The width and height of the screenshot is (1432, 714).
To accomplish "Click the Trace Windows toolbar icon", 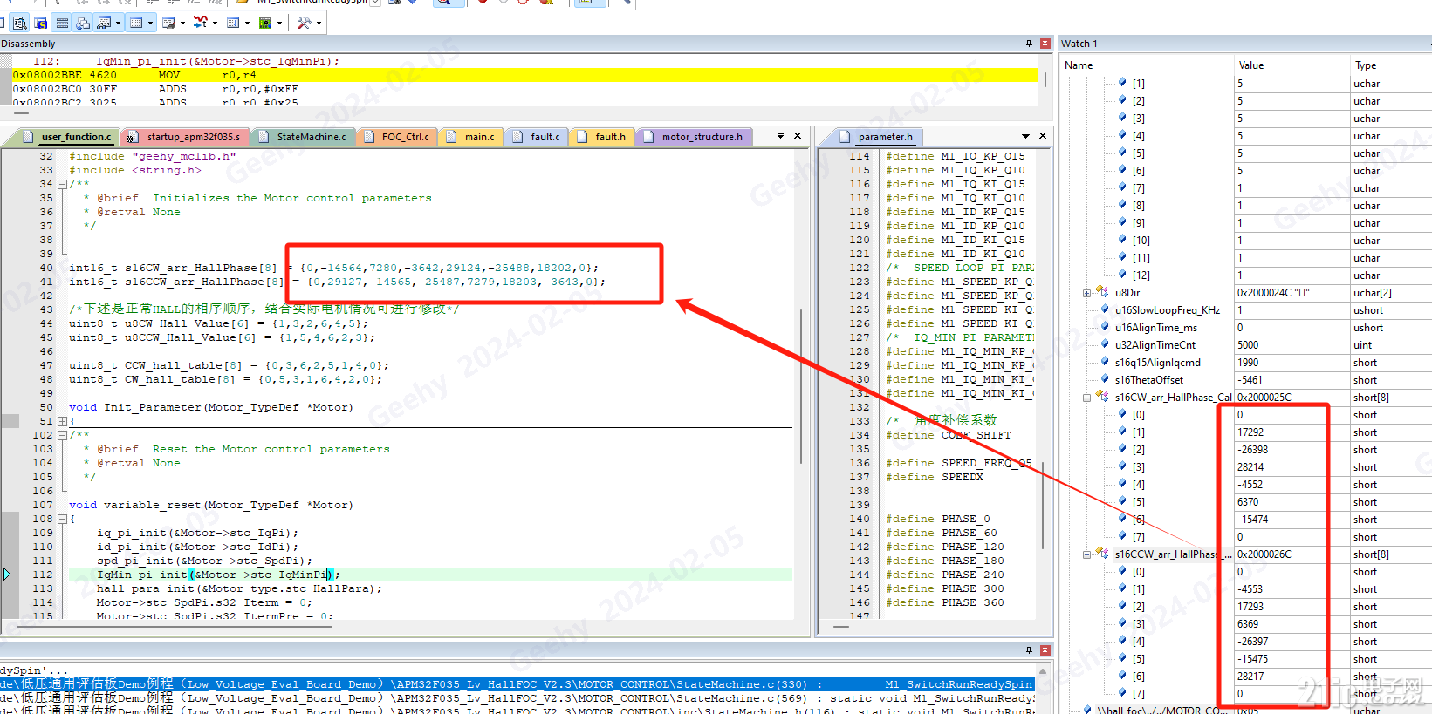I will (233, 23).
